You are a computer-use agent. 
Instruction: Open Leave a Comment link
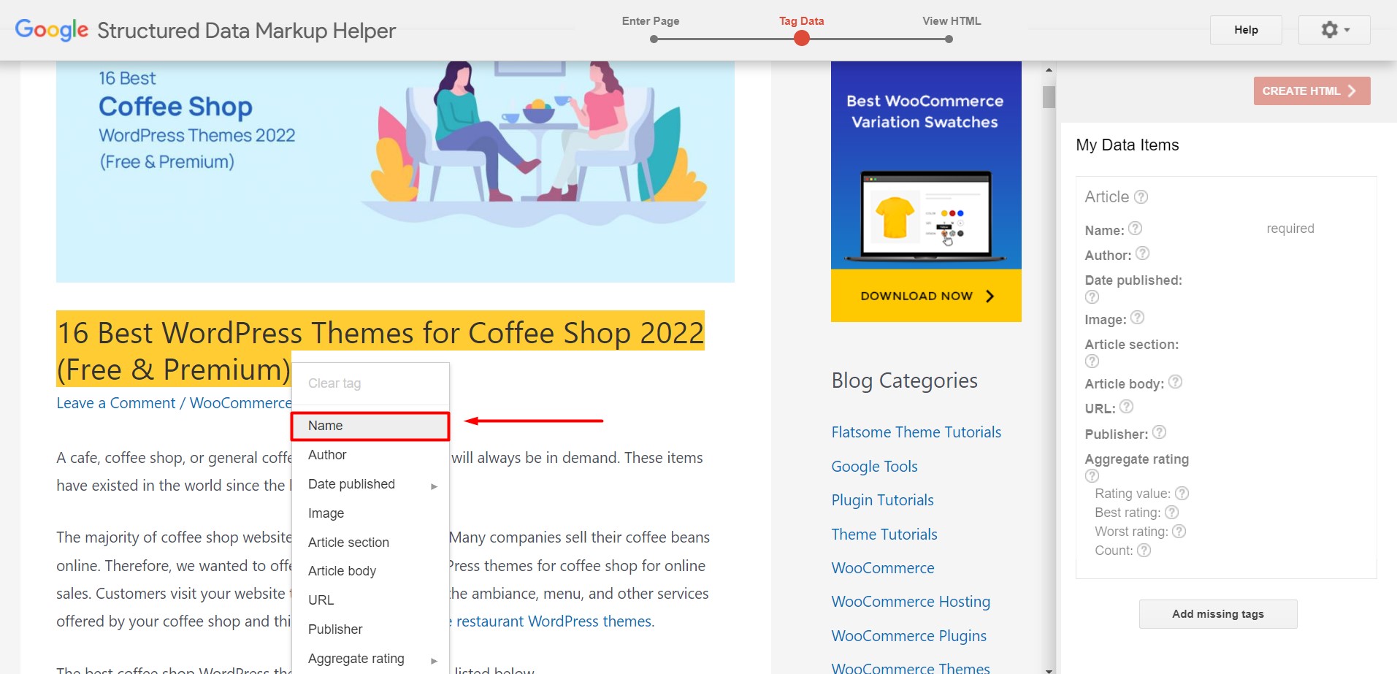click(x=116, y=403)
